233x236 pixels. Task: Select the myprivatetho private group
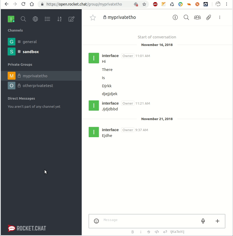[x=41, y=76]
